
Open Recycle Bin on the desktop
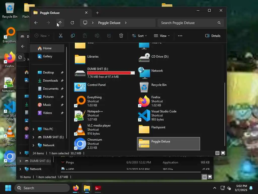(x=10, y=10)
